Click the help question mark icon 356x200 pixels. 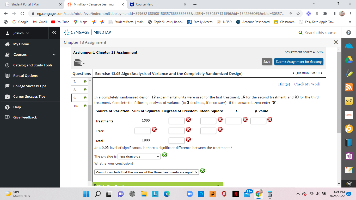tap(349, 32)
